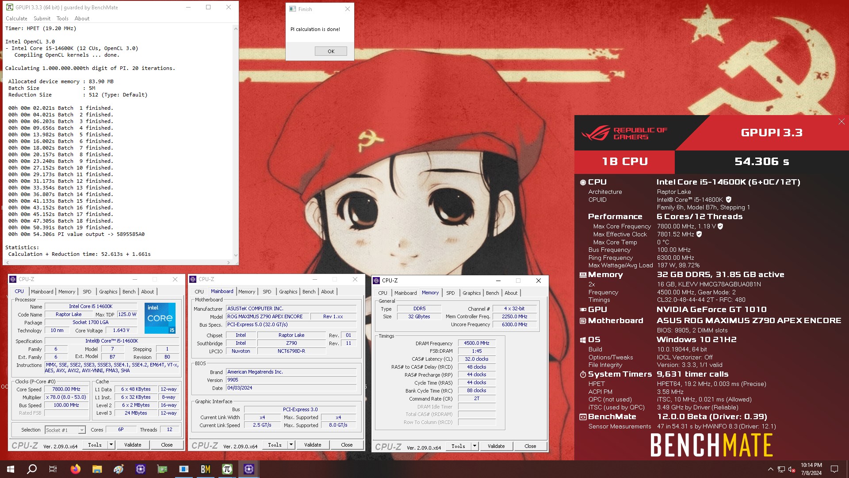Click the CAS# Latency 32.0 clocks value

[x=477, y=359]
